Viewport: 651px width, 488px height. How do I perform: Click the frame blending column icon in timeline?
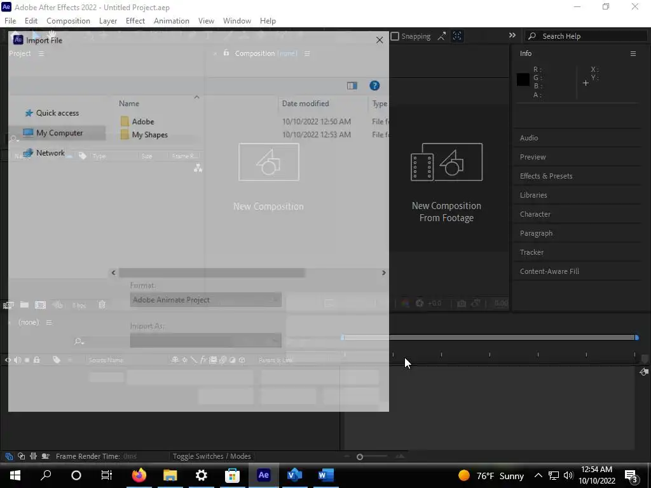[213, 360]
